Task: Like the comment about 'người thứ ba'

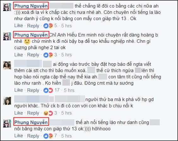Action: [x=19, y=113]
